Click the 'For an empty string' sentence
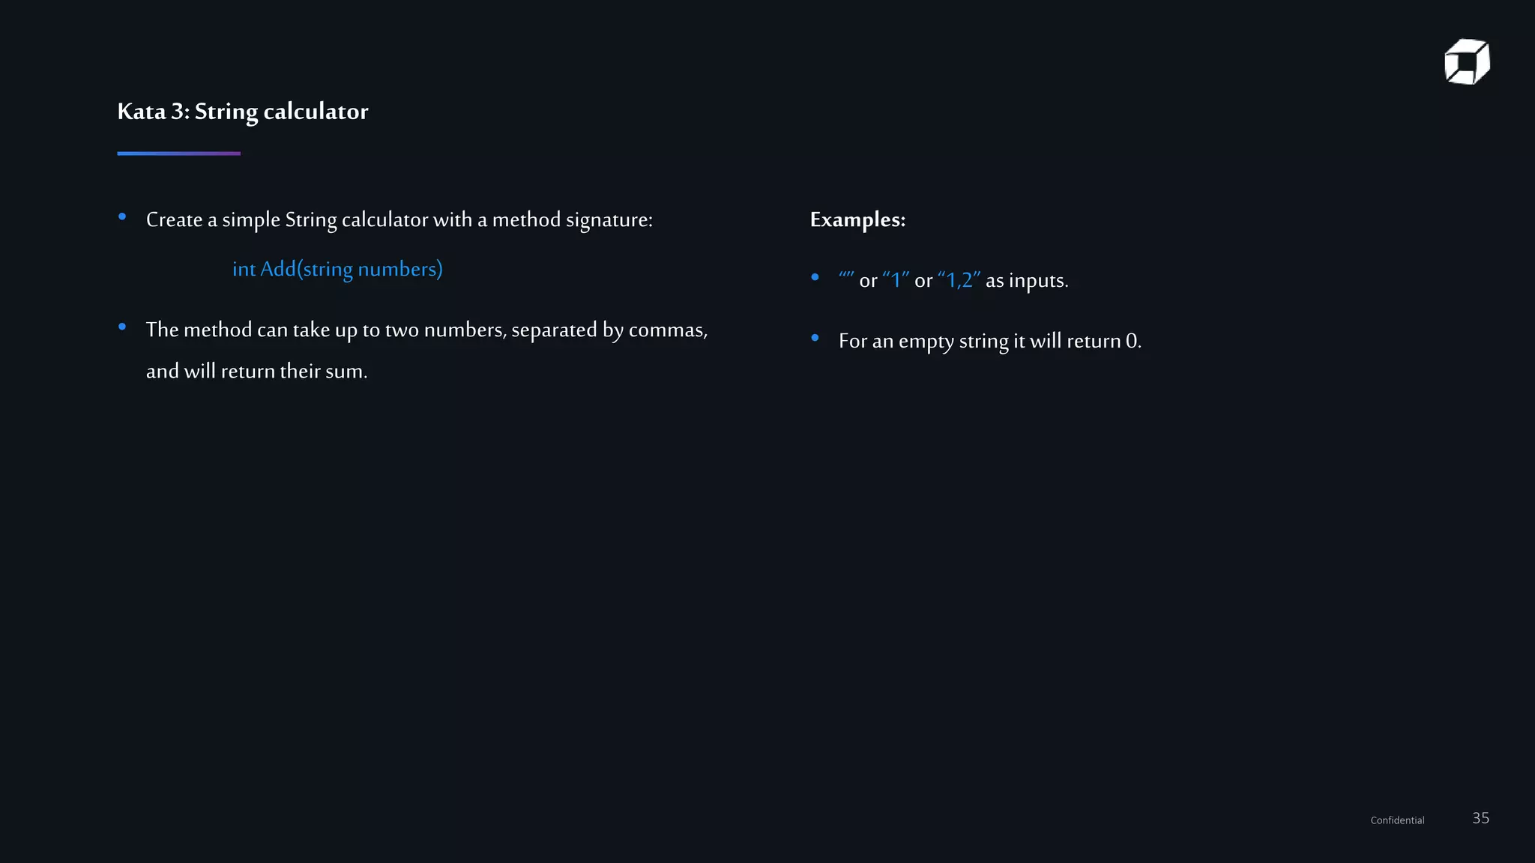 [989, 341]
